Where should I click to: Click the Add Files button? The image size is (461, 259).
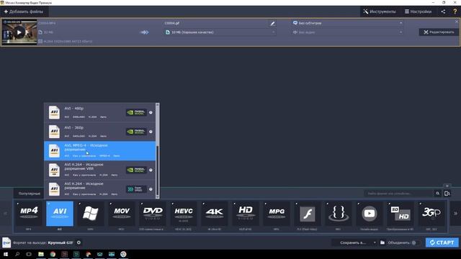click(24, 12)
